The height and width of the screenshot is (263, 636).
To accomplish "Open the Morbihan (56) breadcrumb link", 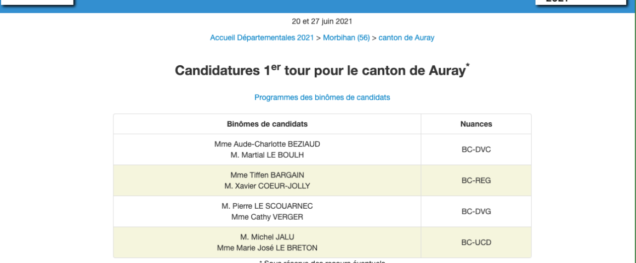I will tap(346, 37).
